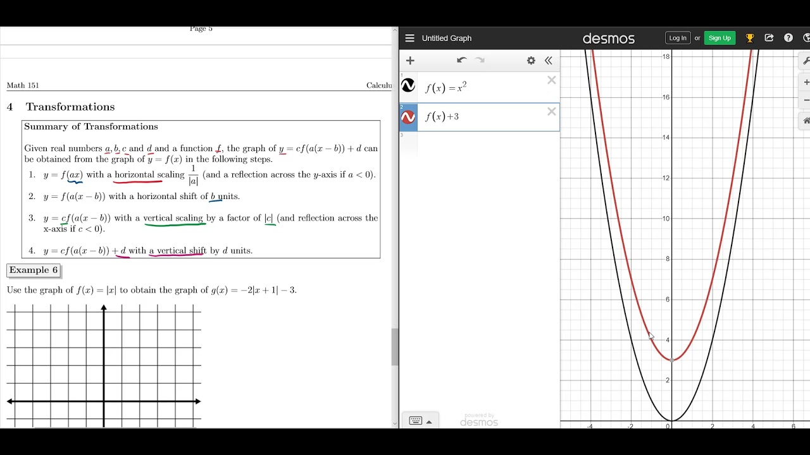
Task: Delete the f(x)=x² expression
Action: (x=552, y=80)
